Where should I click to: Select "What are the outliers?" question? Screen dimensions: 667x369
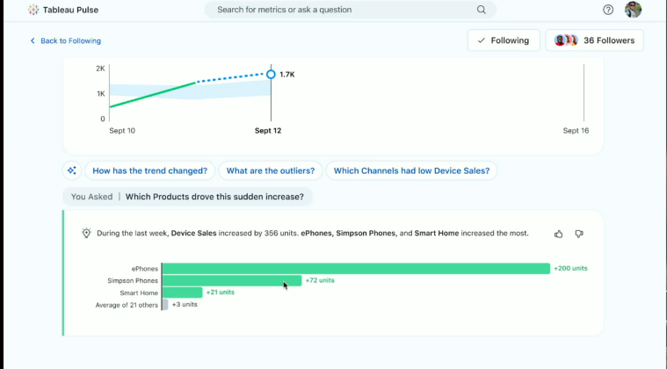(x=271, y=170)
